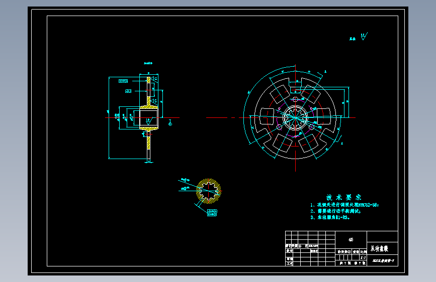Click the splined hub center of the front view
Image resolution: width=436 pixels, height=282 pixels.
(x=295, y=118)
